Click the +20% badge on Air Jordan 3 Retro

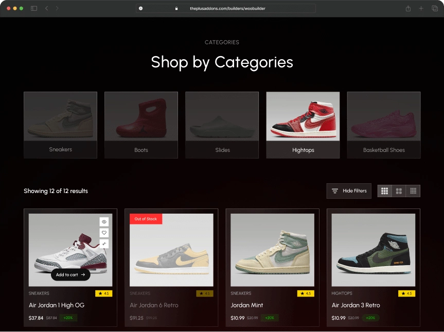(370, 318)
